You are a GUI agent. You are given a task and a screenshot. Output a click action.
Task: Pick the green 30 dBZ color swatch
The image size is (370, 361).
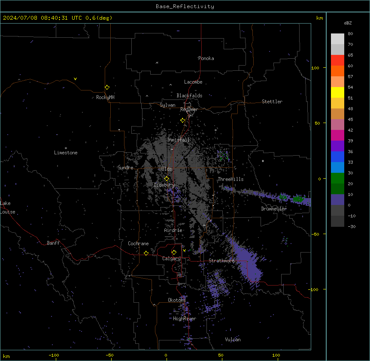pyautogui.click(x=337, y=178)
